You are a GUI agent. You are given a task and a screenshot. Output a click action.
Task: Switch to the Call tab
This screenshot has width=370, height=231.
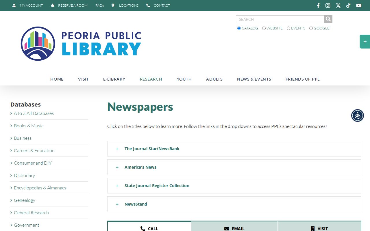(149, 226)
